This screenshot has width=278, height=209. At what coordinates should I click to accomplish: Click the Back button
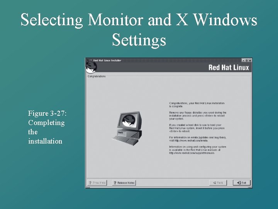click(218, 183)
